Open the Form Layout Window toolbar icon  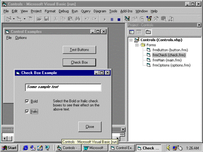[x=142, y=19]
